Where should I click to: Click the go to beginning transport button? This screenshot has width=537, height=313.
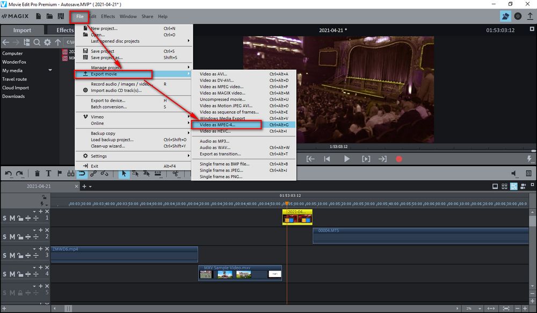click(327, 159)
